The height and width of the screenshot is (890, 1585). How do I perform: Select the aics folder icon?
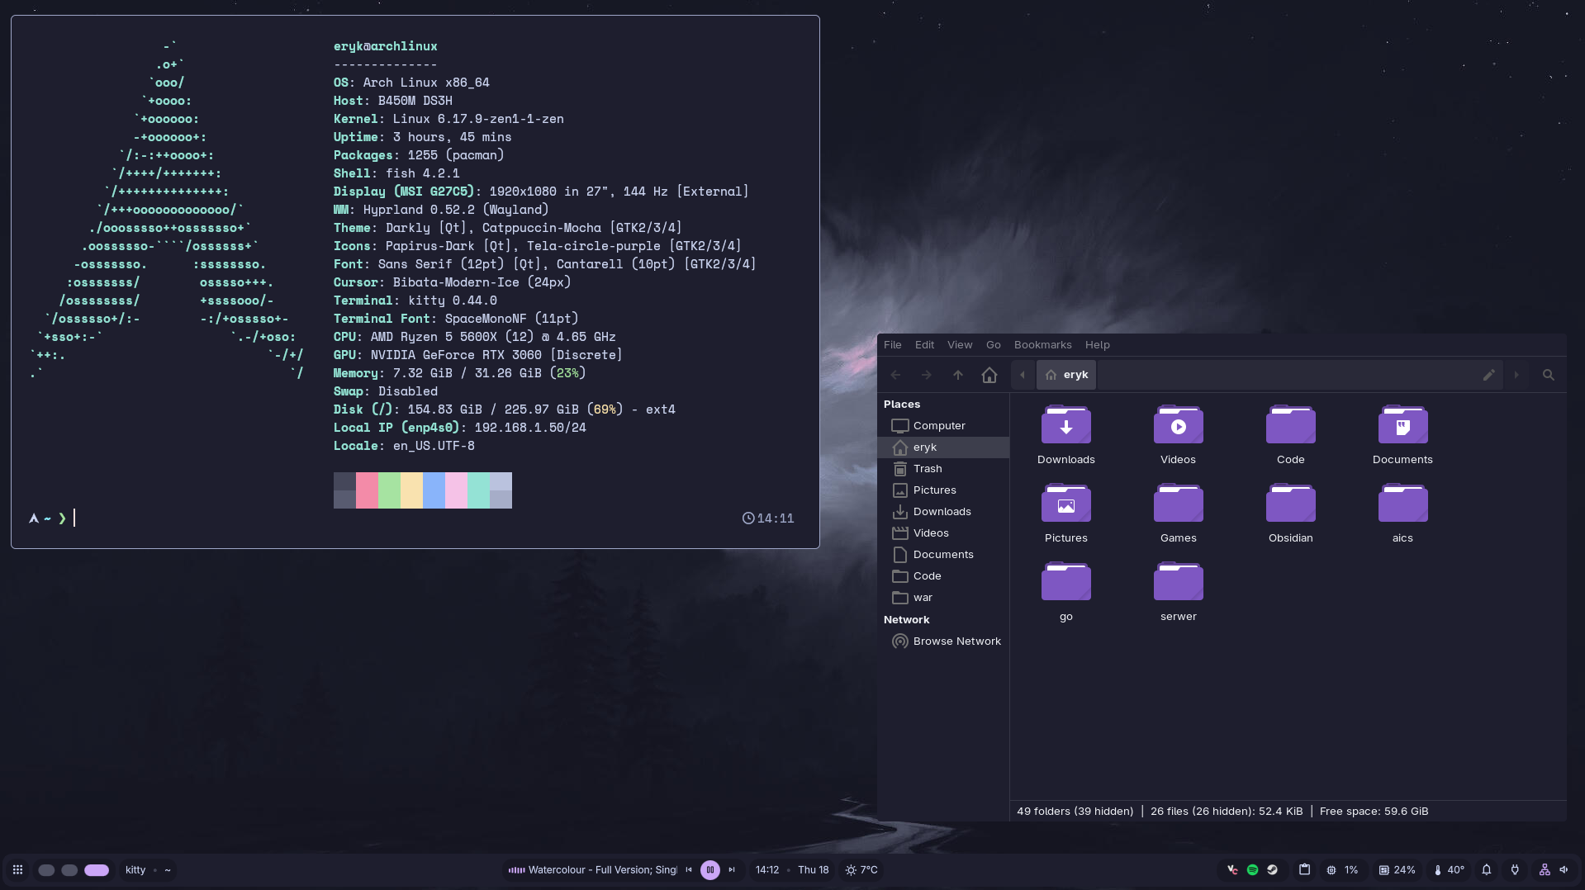[1402, 503]
